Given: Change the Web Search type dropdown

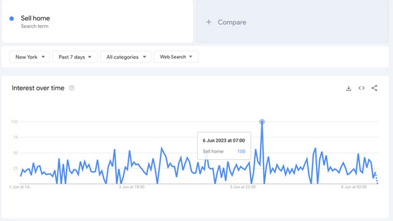Looking at the screenshot, I should (176, 57).
